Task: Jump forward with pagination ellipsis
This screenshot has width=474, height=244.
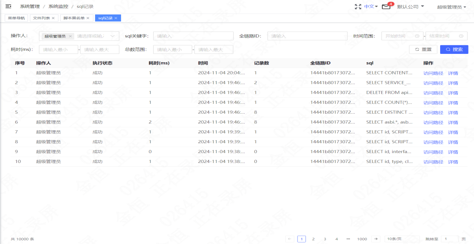Action: pyautogui.click(x=348, y=239)
